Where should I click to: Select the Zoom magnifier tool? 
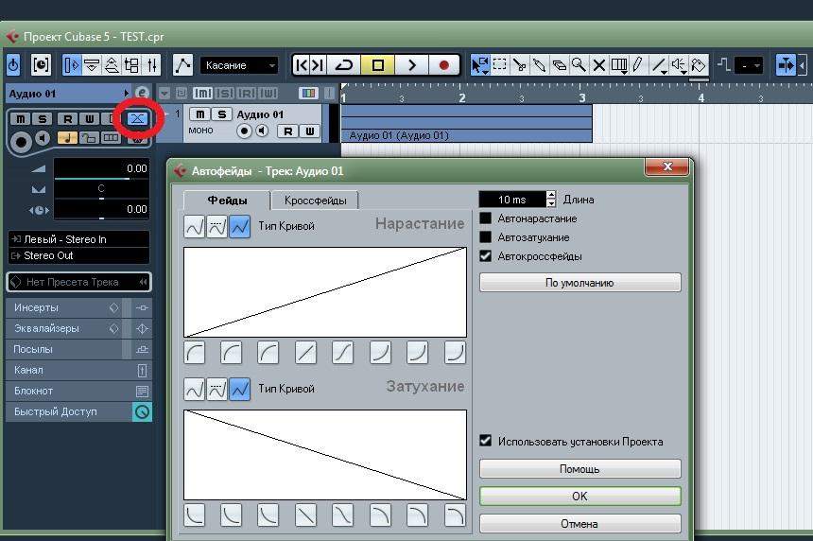coord(579,65)
